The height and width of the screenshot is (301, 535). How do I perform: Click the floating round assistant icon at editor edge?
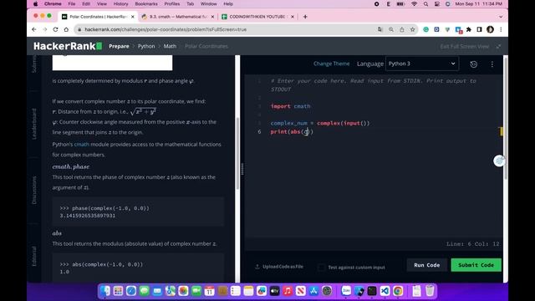[x=499, y=161]
